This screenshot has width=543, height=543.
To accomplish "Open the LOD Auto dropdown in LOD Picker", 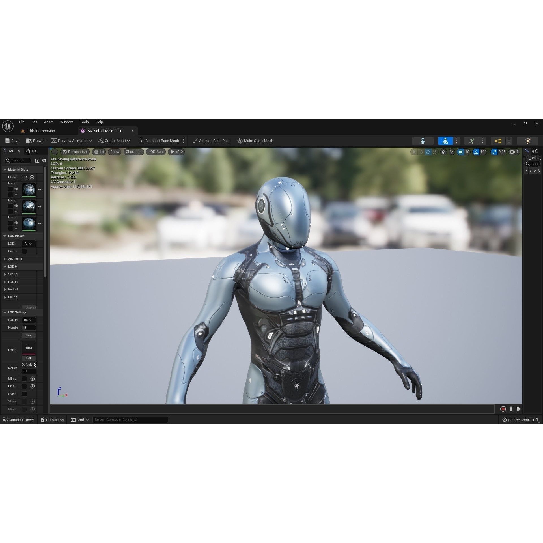I will [x=29, y=244].
